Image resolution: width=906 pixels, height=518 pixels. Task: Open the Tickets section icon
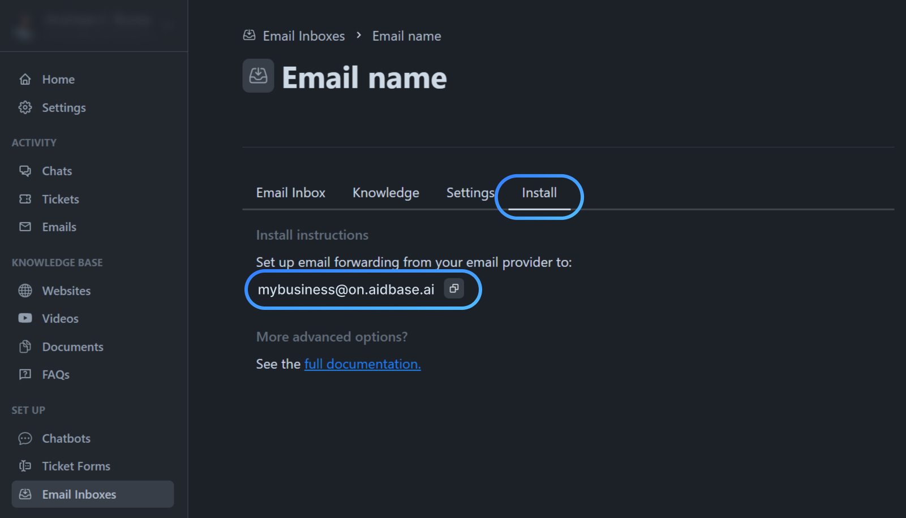point(25,198)
